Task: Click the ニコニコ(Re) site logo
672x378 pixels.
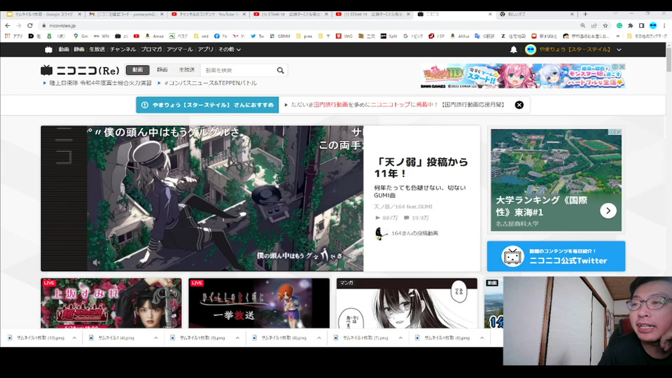Action: (x=80, y=70)
